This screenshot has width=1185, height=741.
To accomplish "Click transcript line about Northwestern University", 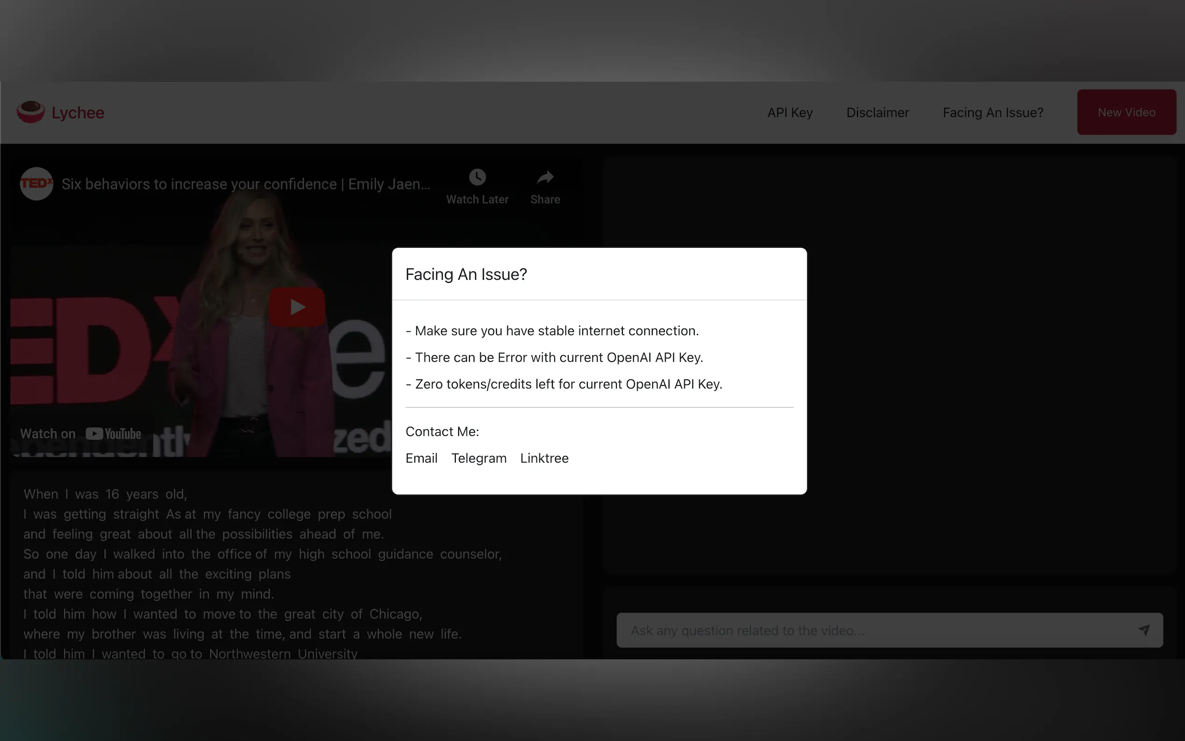I will coord(190,653).
